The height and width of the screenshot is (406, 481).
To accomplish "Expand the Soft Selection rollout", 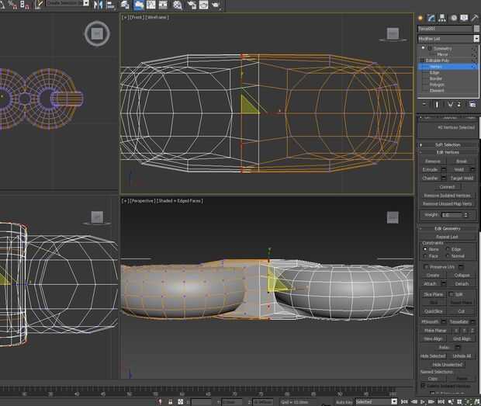I will pos(448,144).
